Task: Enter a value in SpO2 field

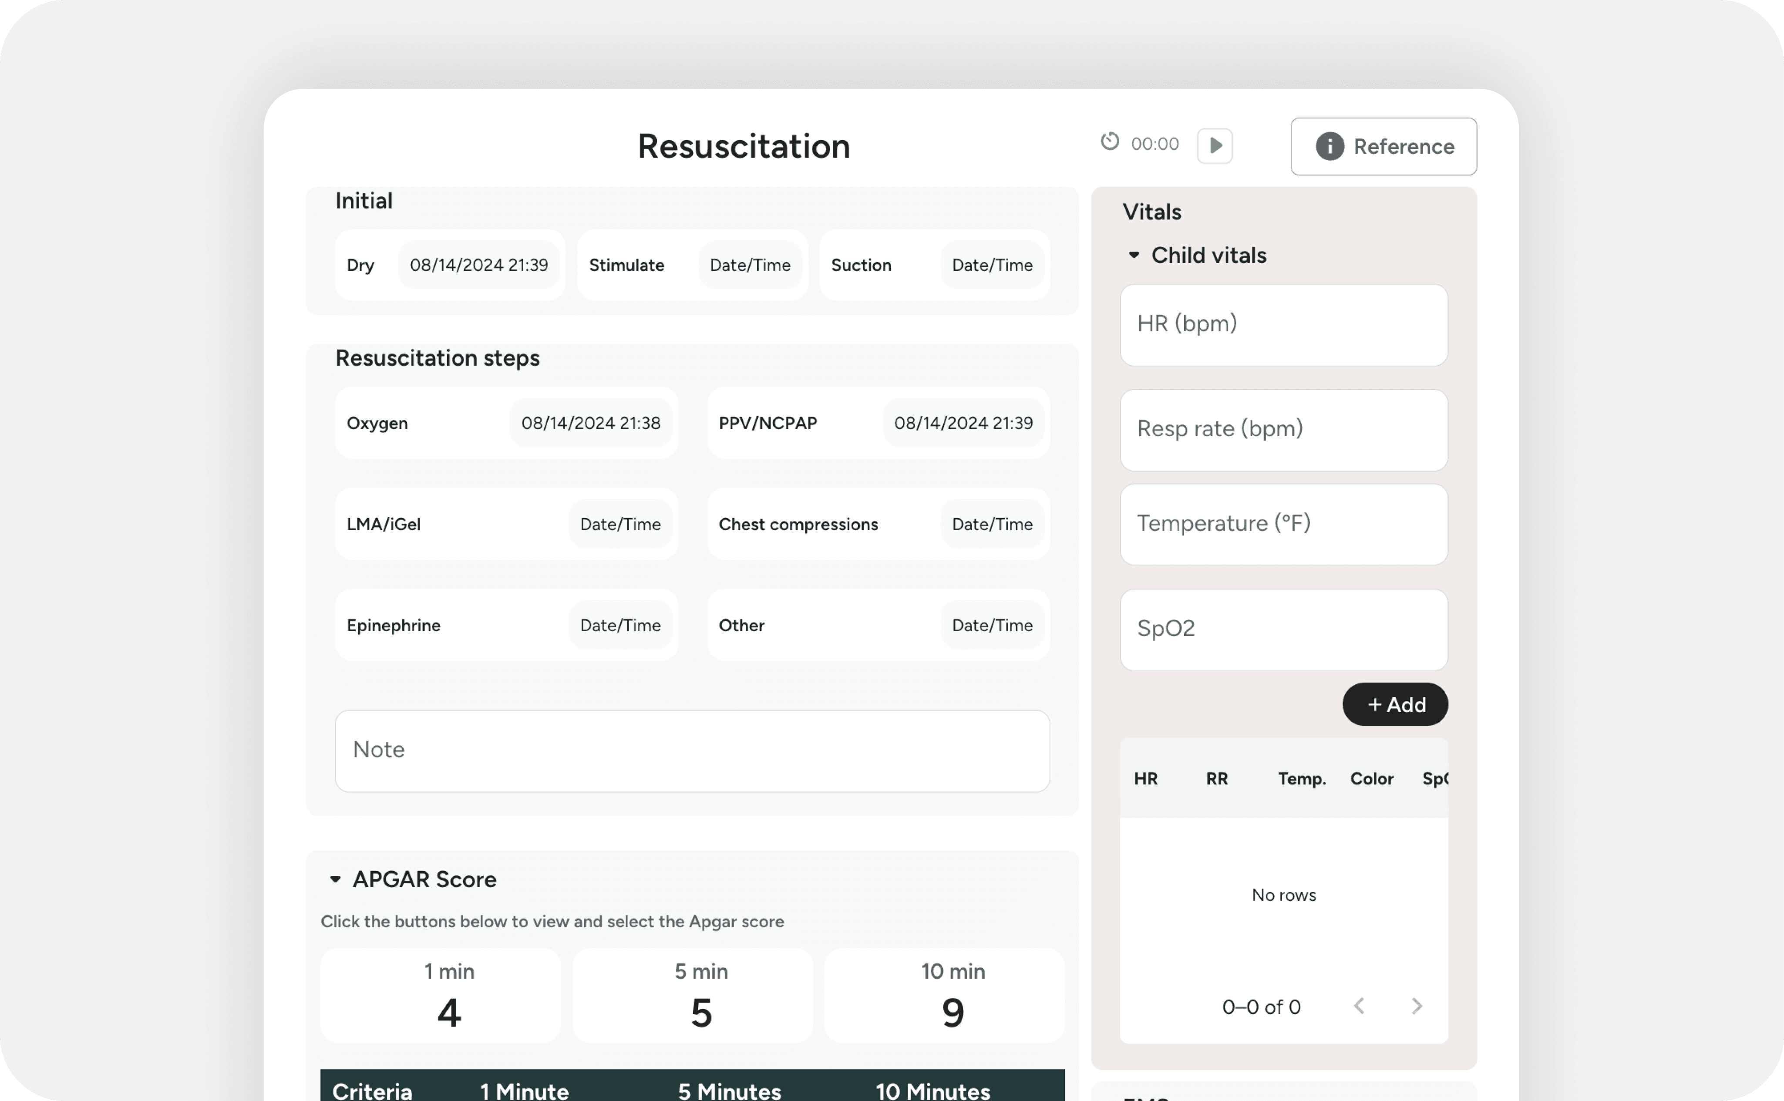Action: pyautogui.click(x=1283, y=629)
